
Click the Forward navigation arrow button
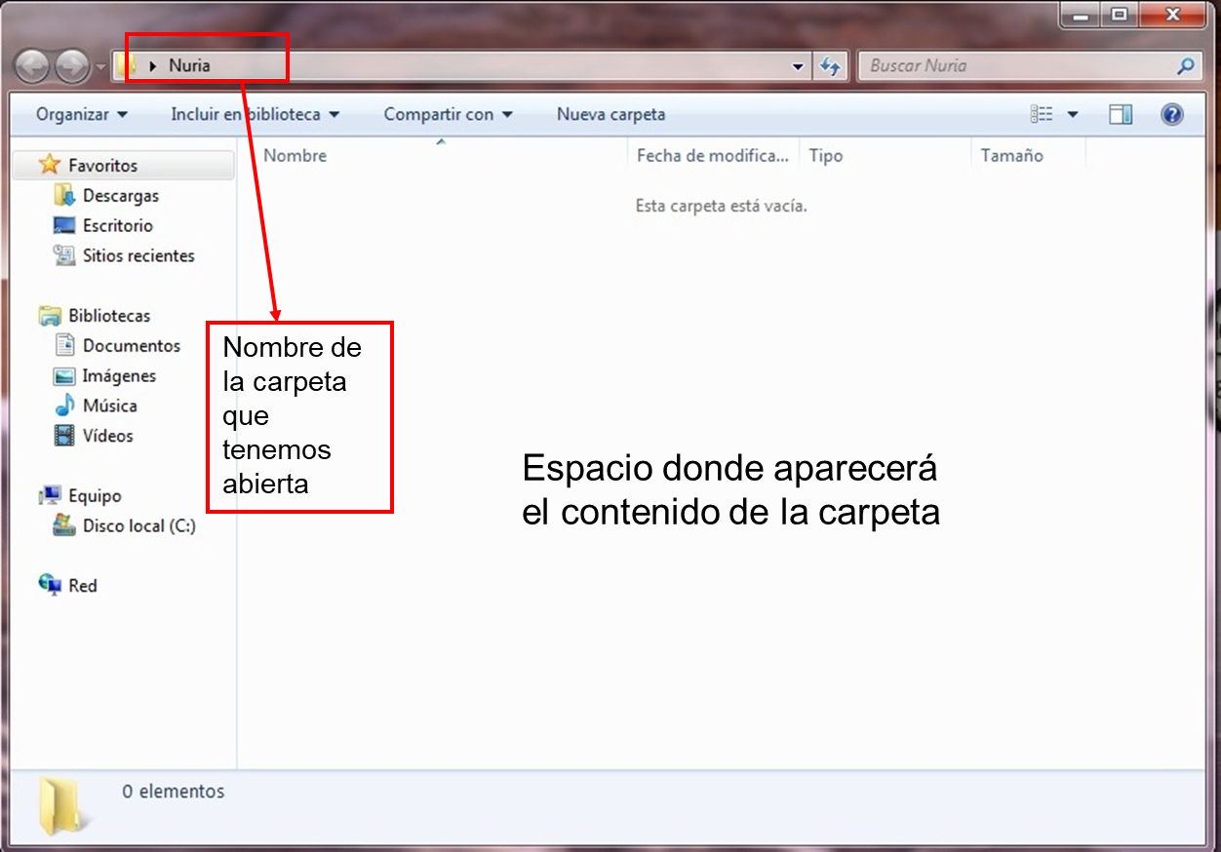coord(71,66)
